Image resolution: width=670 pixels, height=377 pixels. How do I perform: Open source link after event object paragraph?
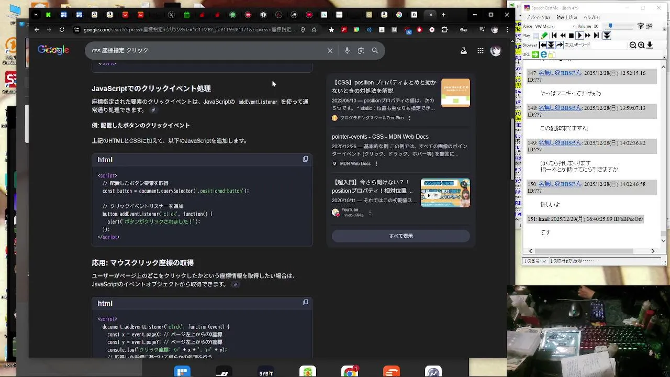pos(236,284)
